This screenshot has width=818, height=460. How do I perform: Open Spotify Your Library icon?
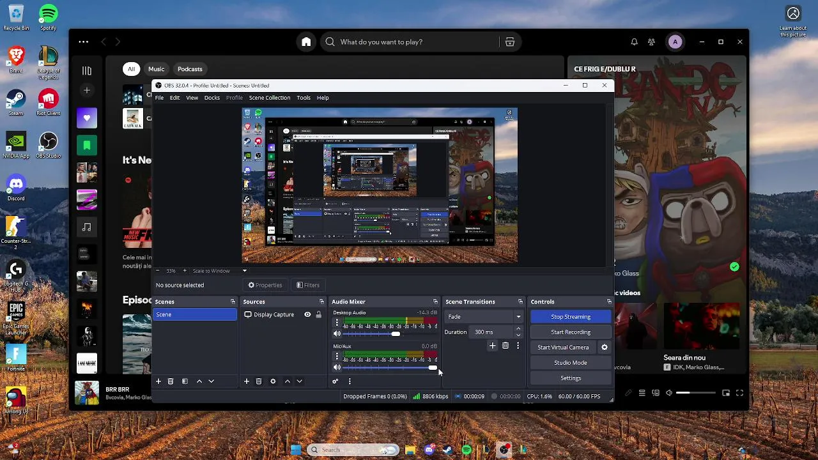click(87, 71)
